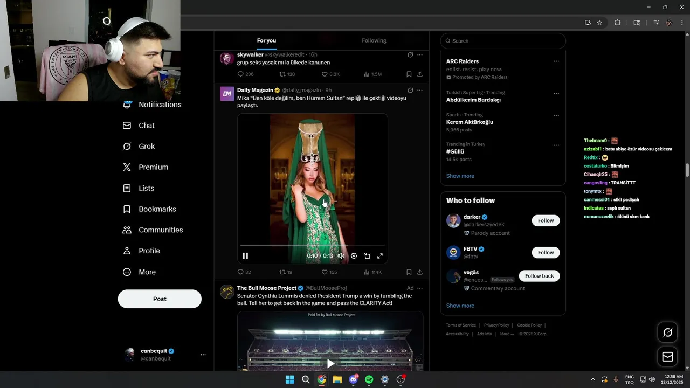
Task: Open options for #Güllü trend
Action: tap(556, 145)
